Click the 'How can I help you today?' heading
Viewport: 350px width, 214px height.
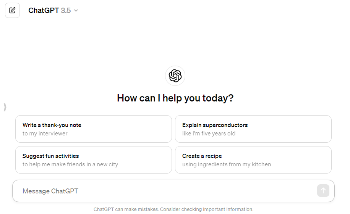[175, 98]
